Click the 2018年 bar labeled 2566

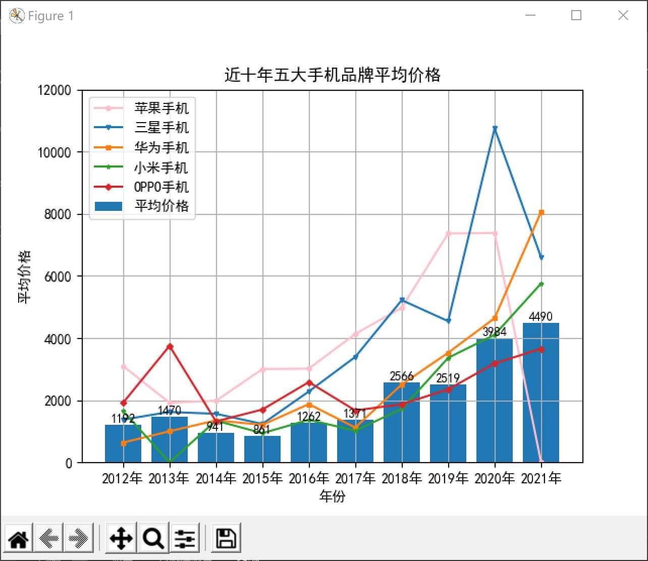coord(402,422)
